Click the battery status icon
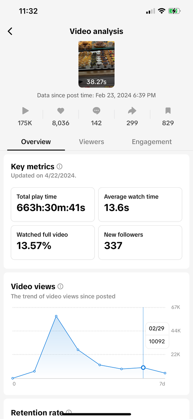Image resolution: width=193 pixels, height=419 pixels. (174, 11)
